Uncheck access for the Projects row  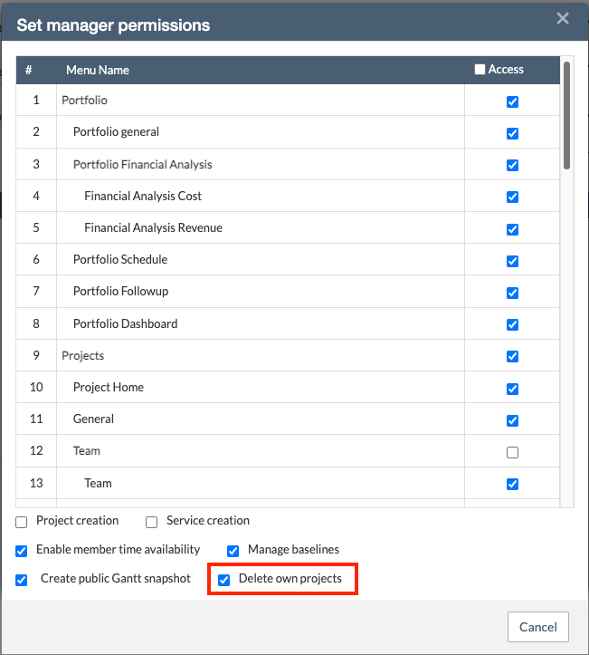click(x=512, y=356)
